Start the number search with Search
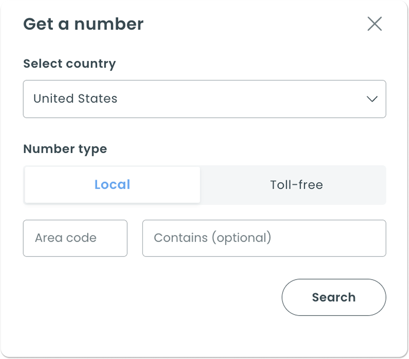 [334, 297]
